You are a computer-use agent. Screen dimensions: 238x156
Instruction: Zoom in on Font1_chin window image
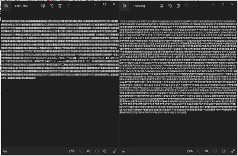click(x=89, y=151)
